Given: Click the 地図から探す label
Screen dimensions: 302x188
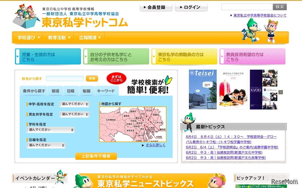Looking at the screenshot, I should click(111, 104).
